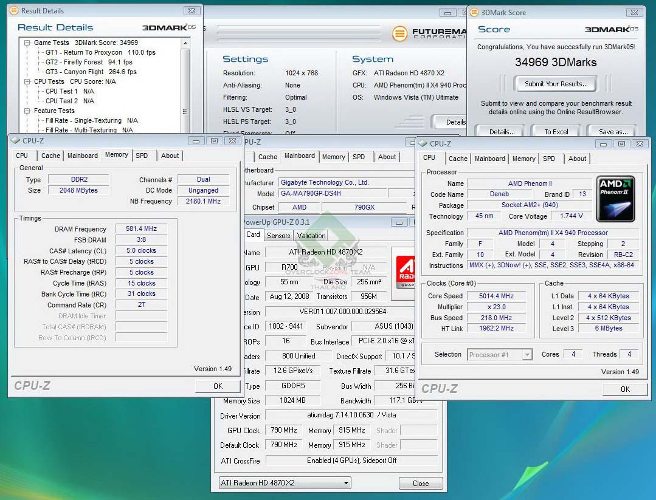Click the Memory Size 2048 MBytes field
The image size is (656, 500).
coord(78,190)
